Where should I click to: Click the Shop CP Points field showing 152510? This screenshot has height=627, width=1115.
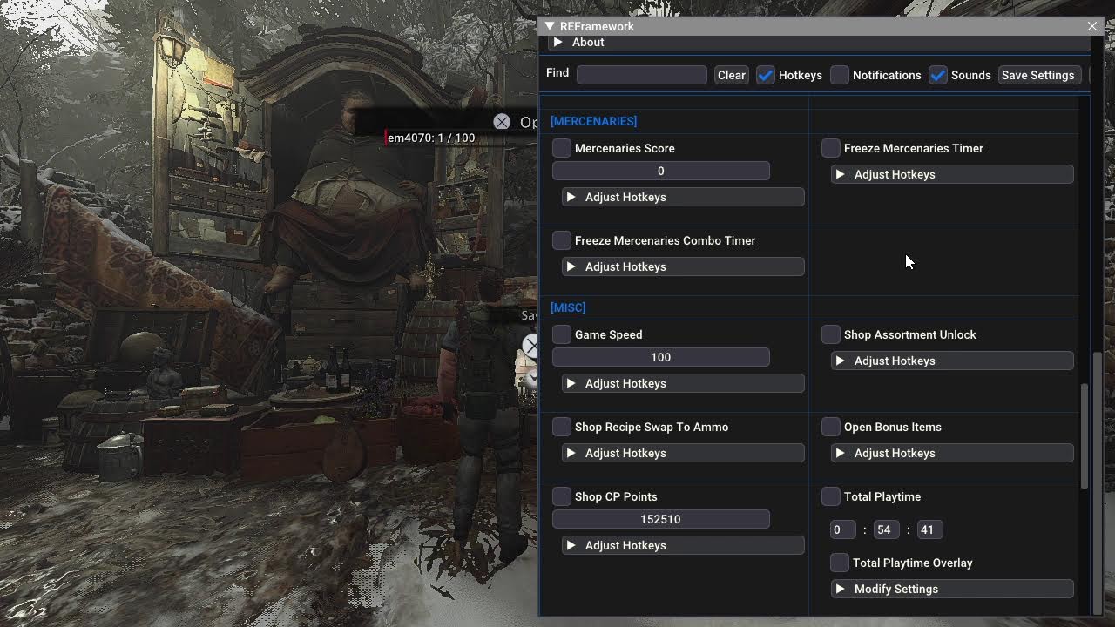click(661, 519)
